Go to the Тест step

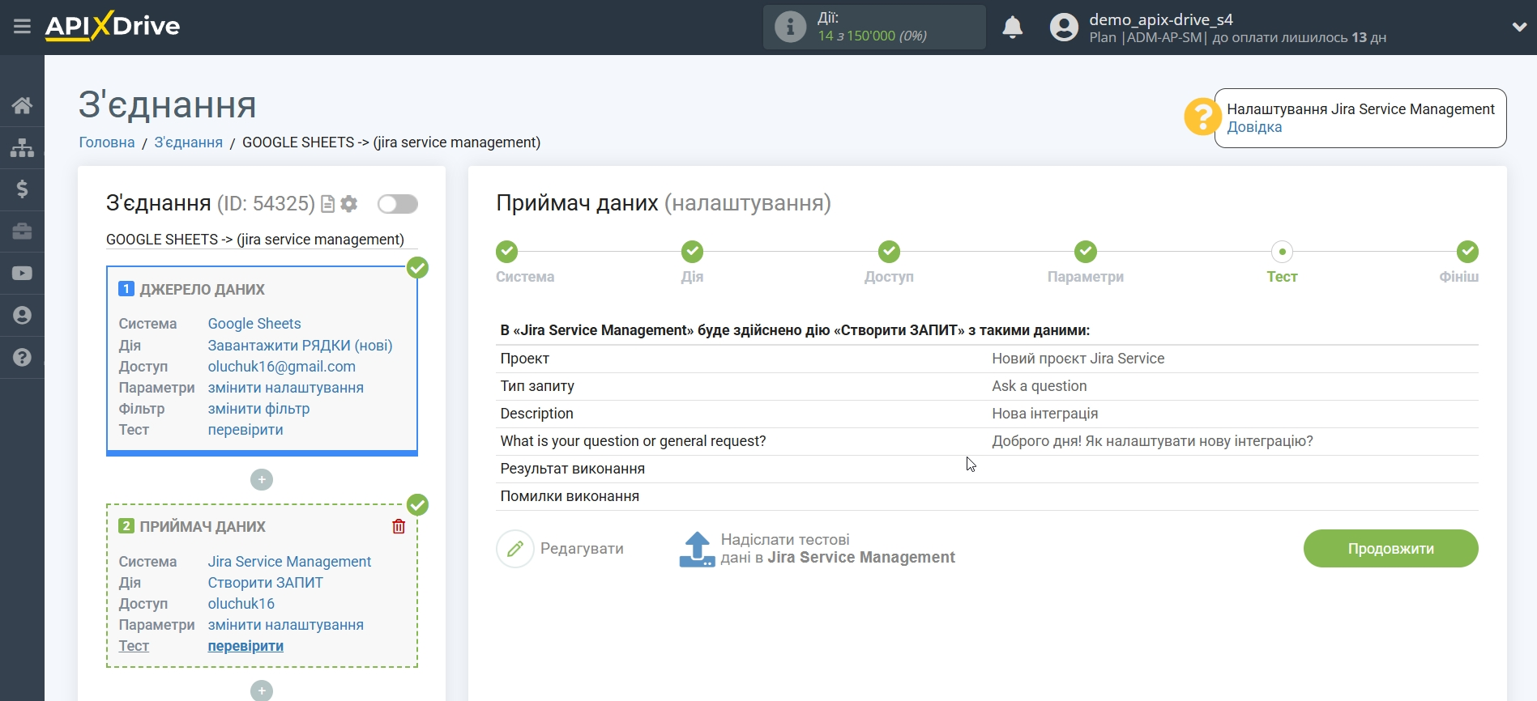click(x=1282, y=252)
